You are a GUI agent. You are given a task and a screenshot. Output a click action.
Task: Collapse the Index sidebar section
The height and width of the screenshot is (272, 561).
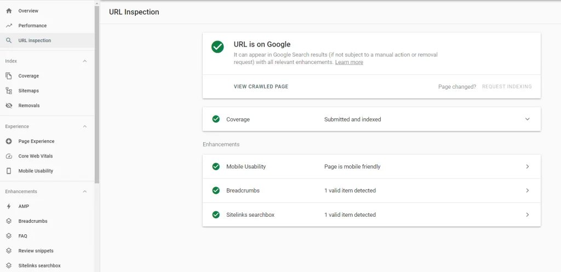click(x=85, y=61)
